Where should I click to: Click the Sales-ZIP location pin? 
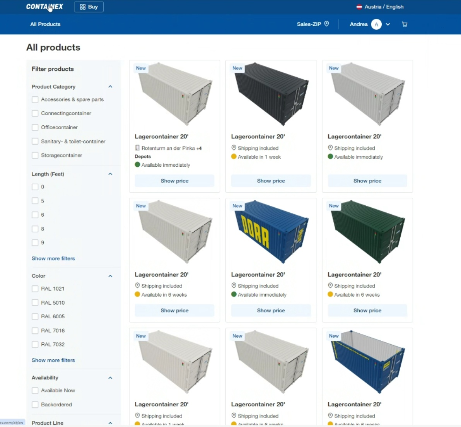pos(327,24)
